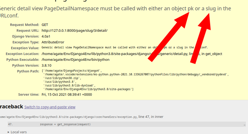Select the Request URL value http://127.0.0.1:8000/page/slug/3/detail/
This screenshot has width=248, height=134.
74,30
